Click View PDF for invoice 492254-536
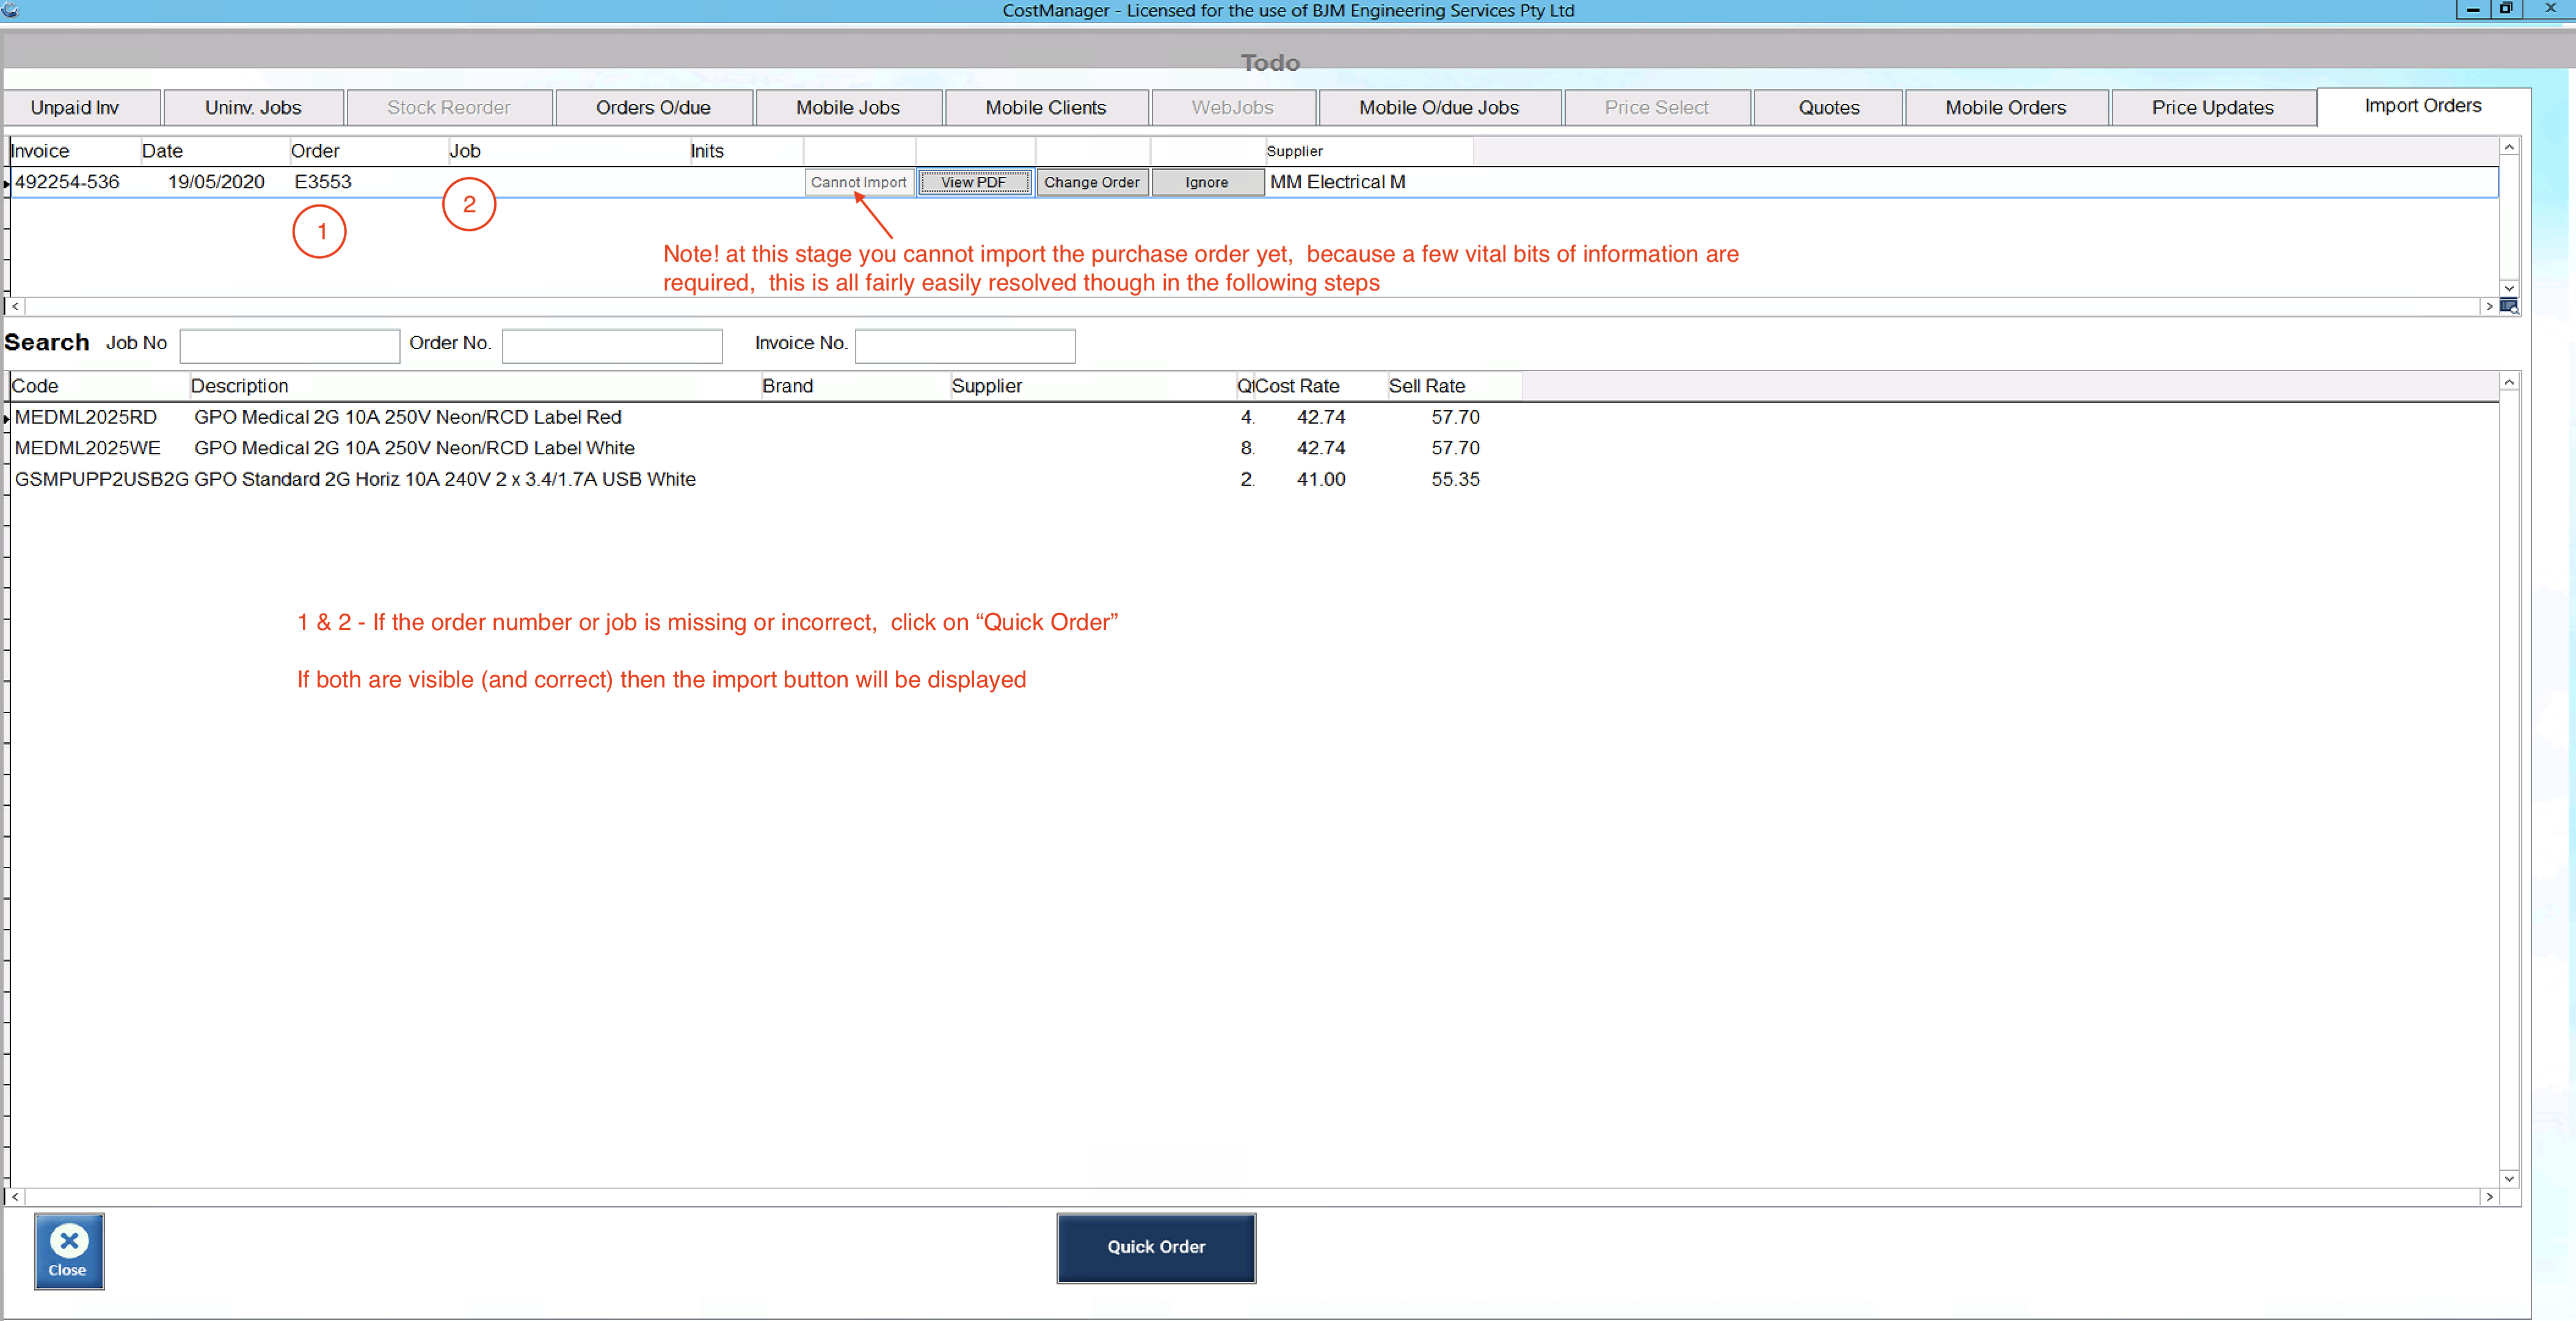The height and width of the screenshot is (1321, 2576). click(973, 183)
